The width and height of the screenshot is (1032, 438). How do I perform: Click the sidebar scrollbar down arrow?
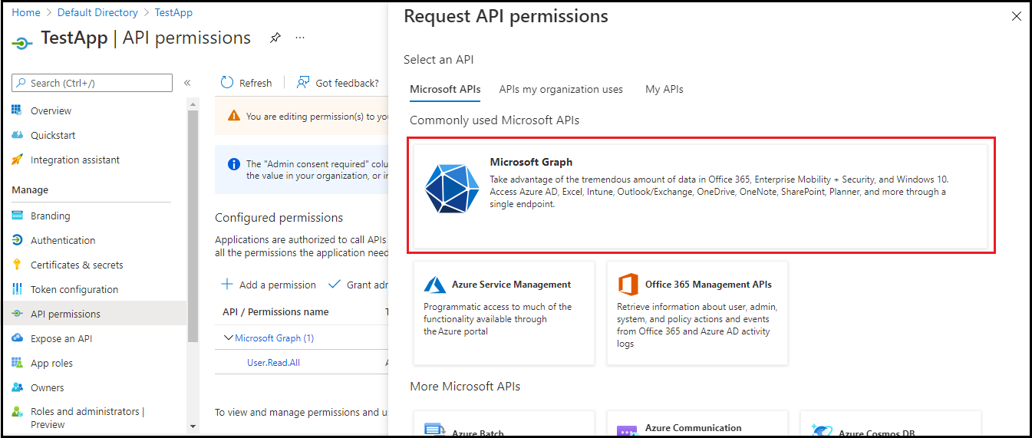point(193,426)
